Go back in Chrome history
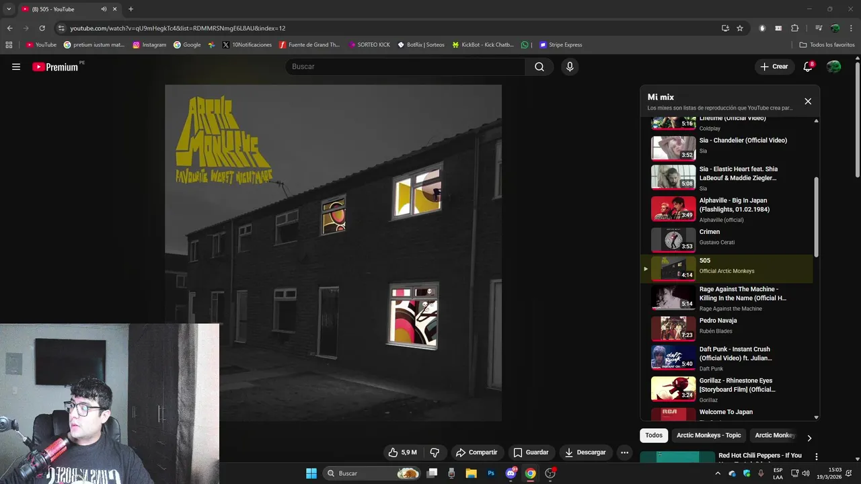861x484 pixels. [x=9, y=28]
